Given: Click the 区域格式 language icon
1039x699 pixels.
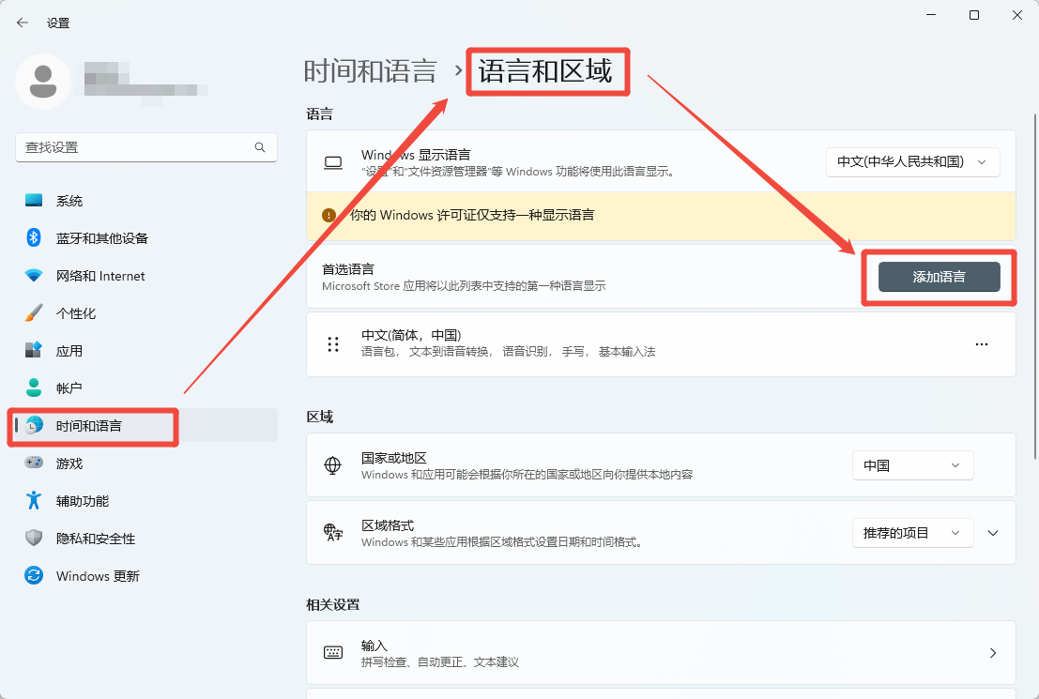Looking at the screenshot, I should tap(332, 533).
